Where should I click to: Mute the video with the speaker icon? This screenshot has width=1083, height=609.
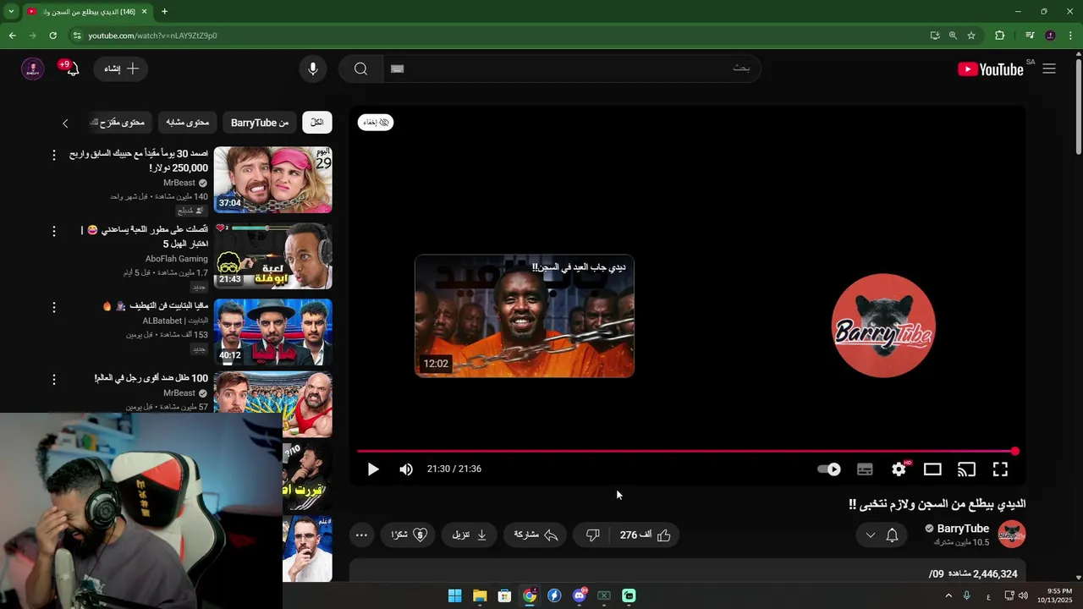(x=406, y=469)
